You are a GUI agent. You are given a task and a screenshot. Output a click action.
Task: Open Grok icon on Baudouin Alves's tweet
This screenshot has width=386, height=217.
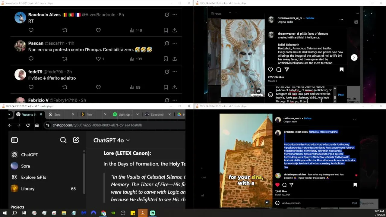pyautogui.click(x=167, y=14)
